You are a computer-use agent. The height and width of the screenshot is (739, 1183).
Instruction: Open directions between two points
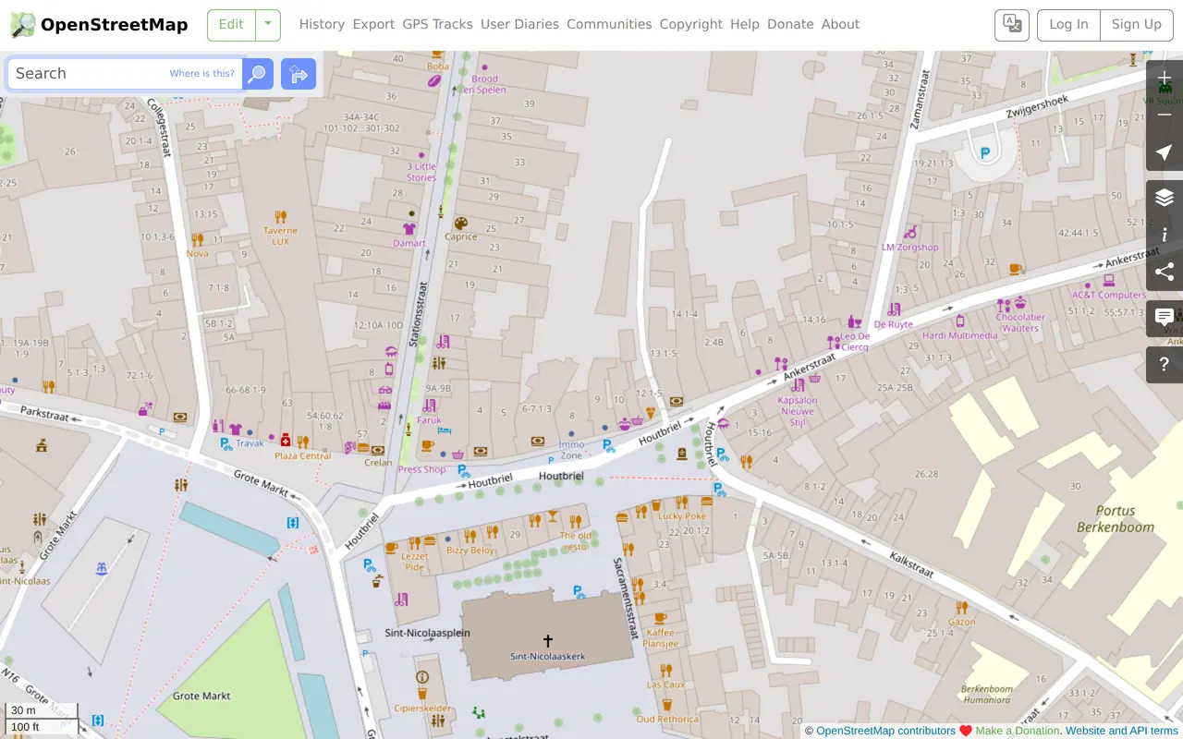[x=299, y=74]
